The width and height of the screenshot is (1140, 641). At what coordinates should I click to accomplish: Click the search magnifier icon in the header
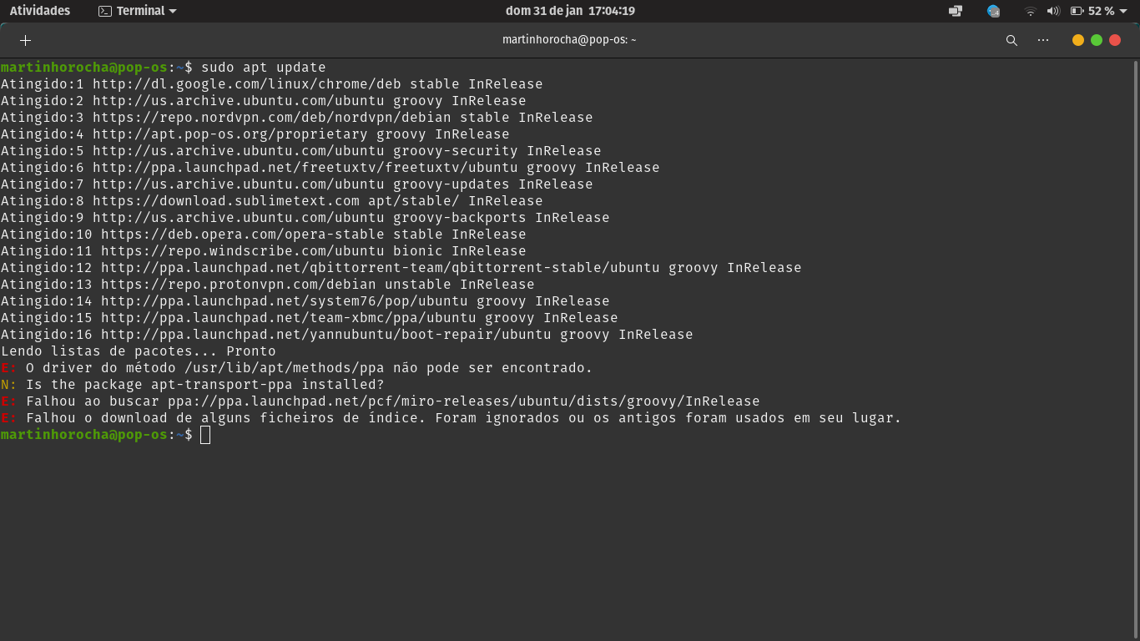click(1011, 40)
